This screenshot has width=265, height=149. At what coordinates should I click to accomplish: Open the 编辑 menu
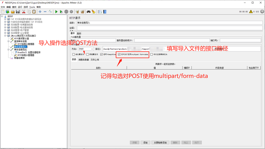click(8, 7)
